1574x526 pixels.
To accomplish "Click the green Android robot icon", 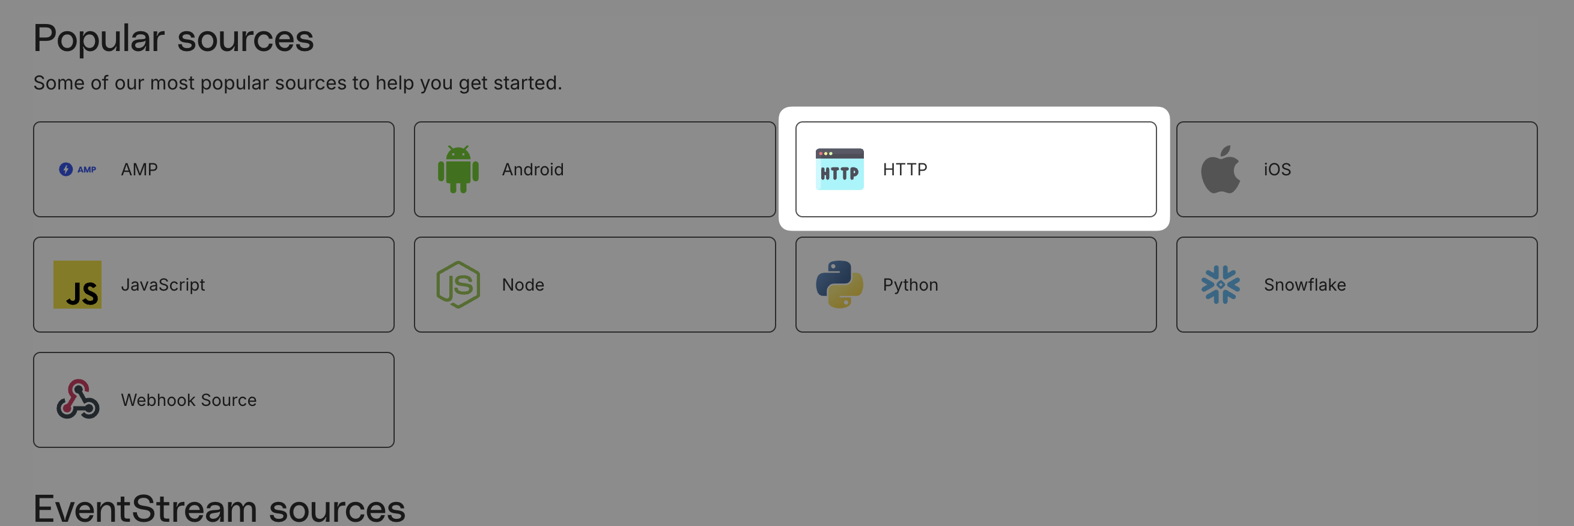I will point(458,169).
